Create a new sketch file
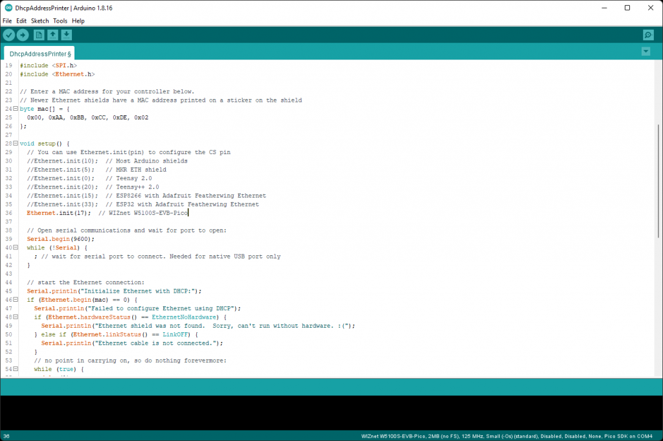663x441 pixels. tap(39, 35)
